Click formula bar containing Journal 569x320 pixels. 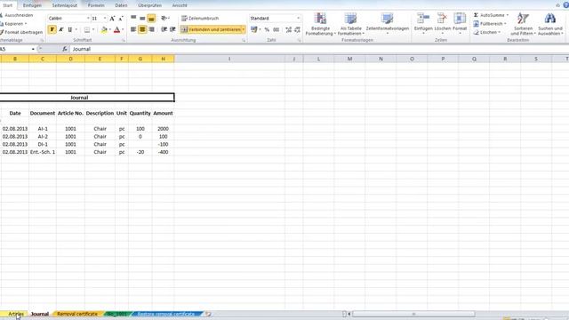click(x=319, y=49)
